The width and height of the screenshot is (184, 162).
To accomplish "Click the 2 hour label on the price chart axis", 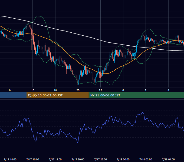I will click(146, 90).
